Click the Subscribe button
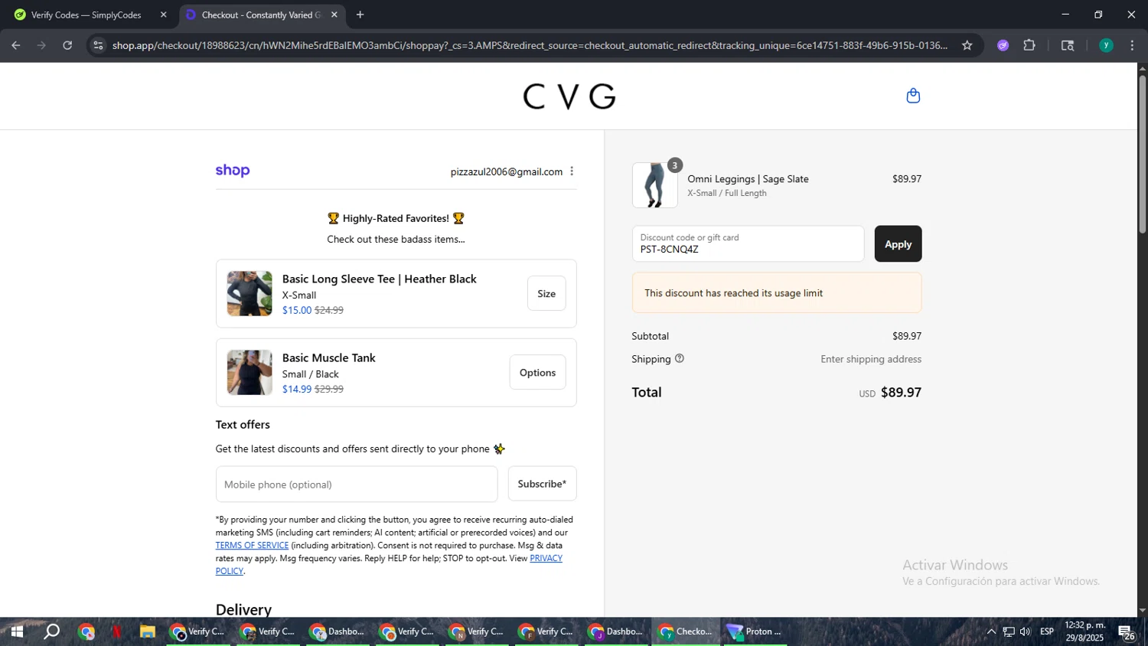The image size is (1148, 646). [542, 484]
